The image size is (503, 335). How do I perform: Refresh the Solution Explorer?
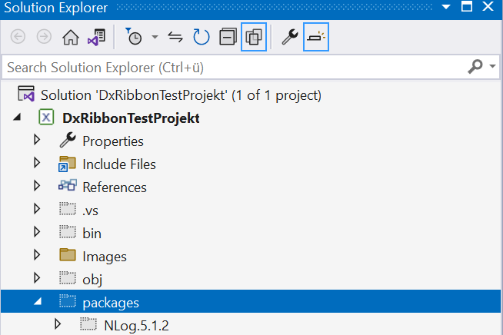point(202,37)
